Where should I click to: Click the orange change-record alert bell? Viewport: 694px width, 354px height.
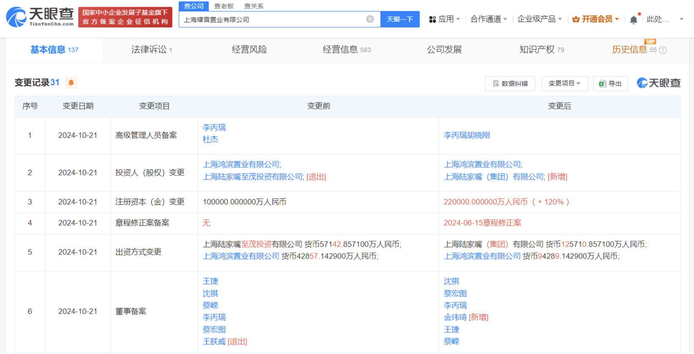point(71,83)
